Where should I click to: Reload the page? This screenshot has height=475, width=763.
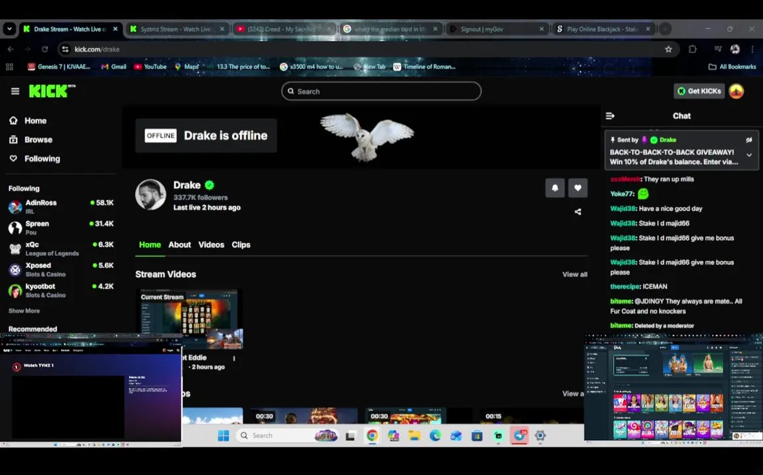pyautogui.click(x=45, y=49)
